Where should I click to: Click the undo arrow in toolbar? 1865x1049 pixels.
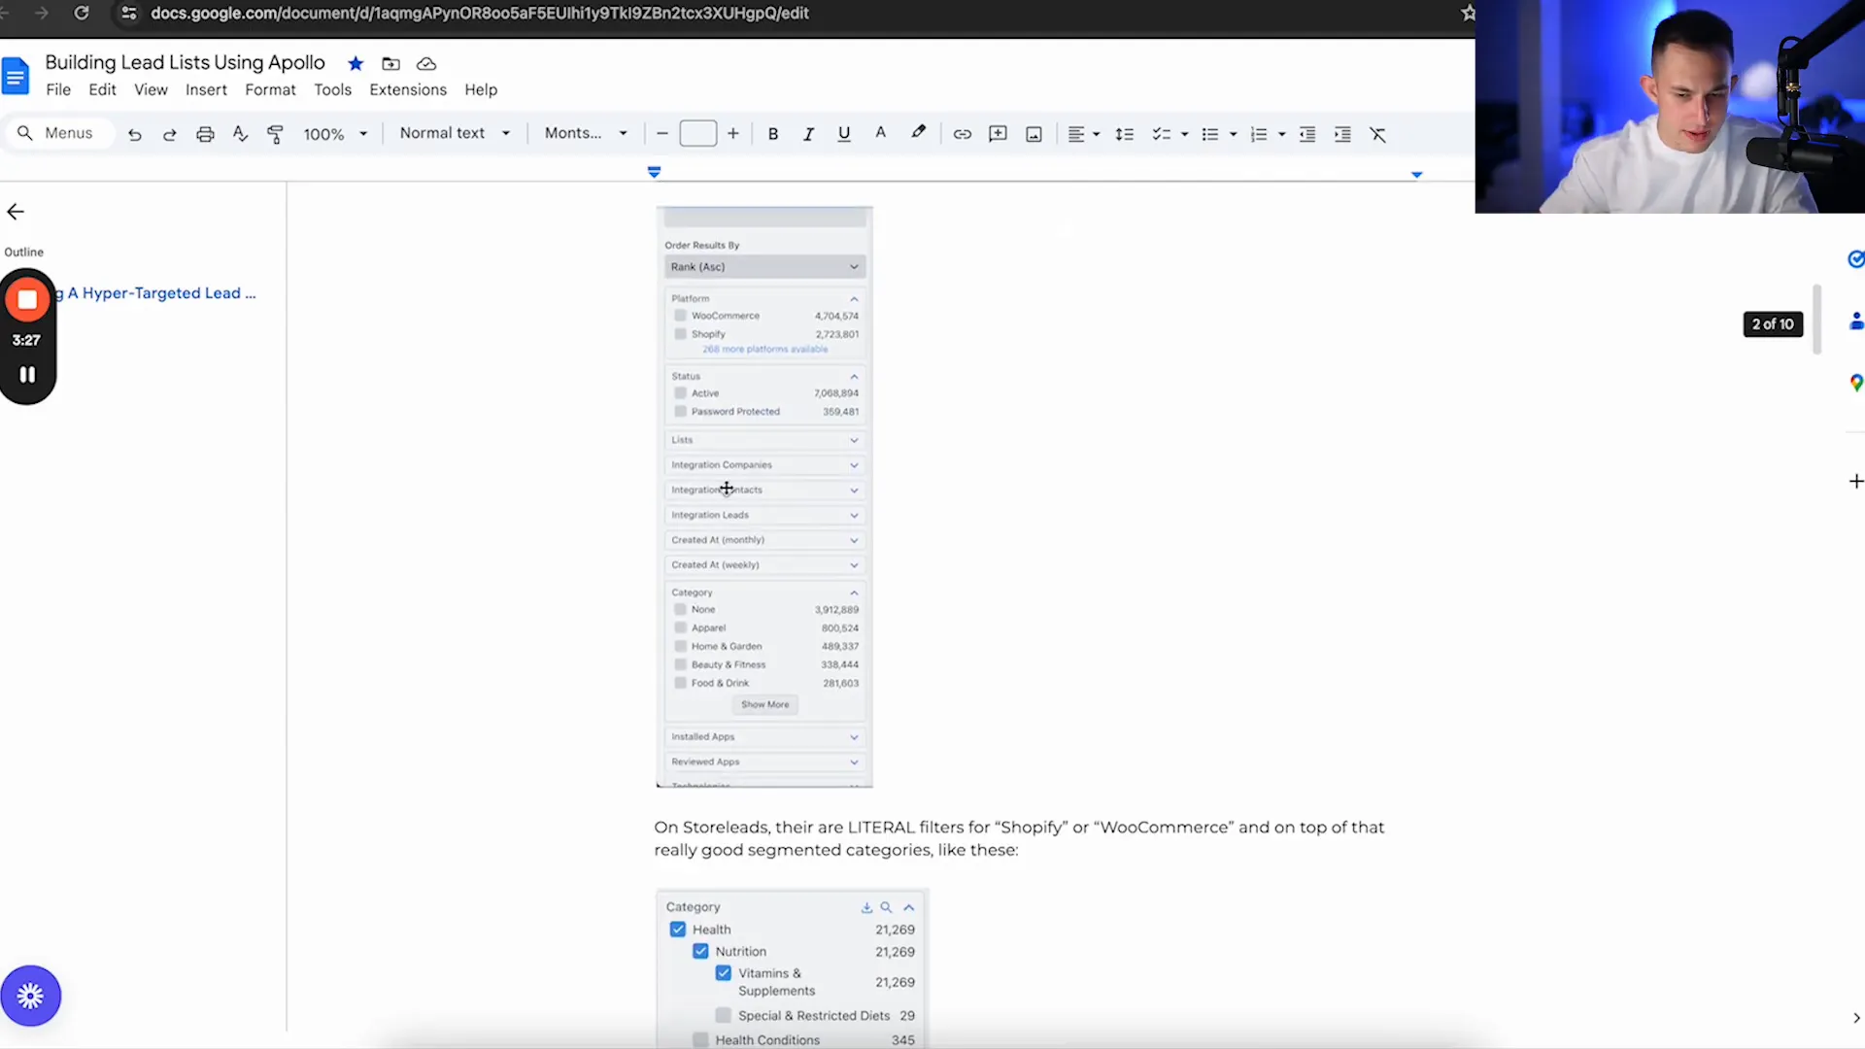[x=135, y=134]
